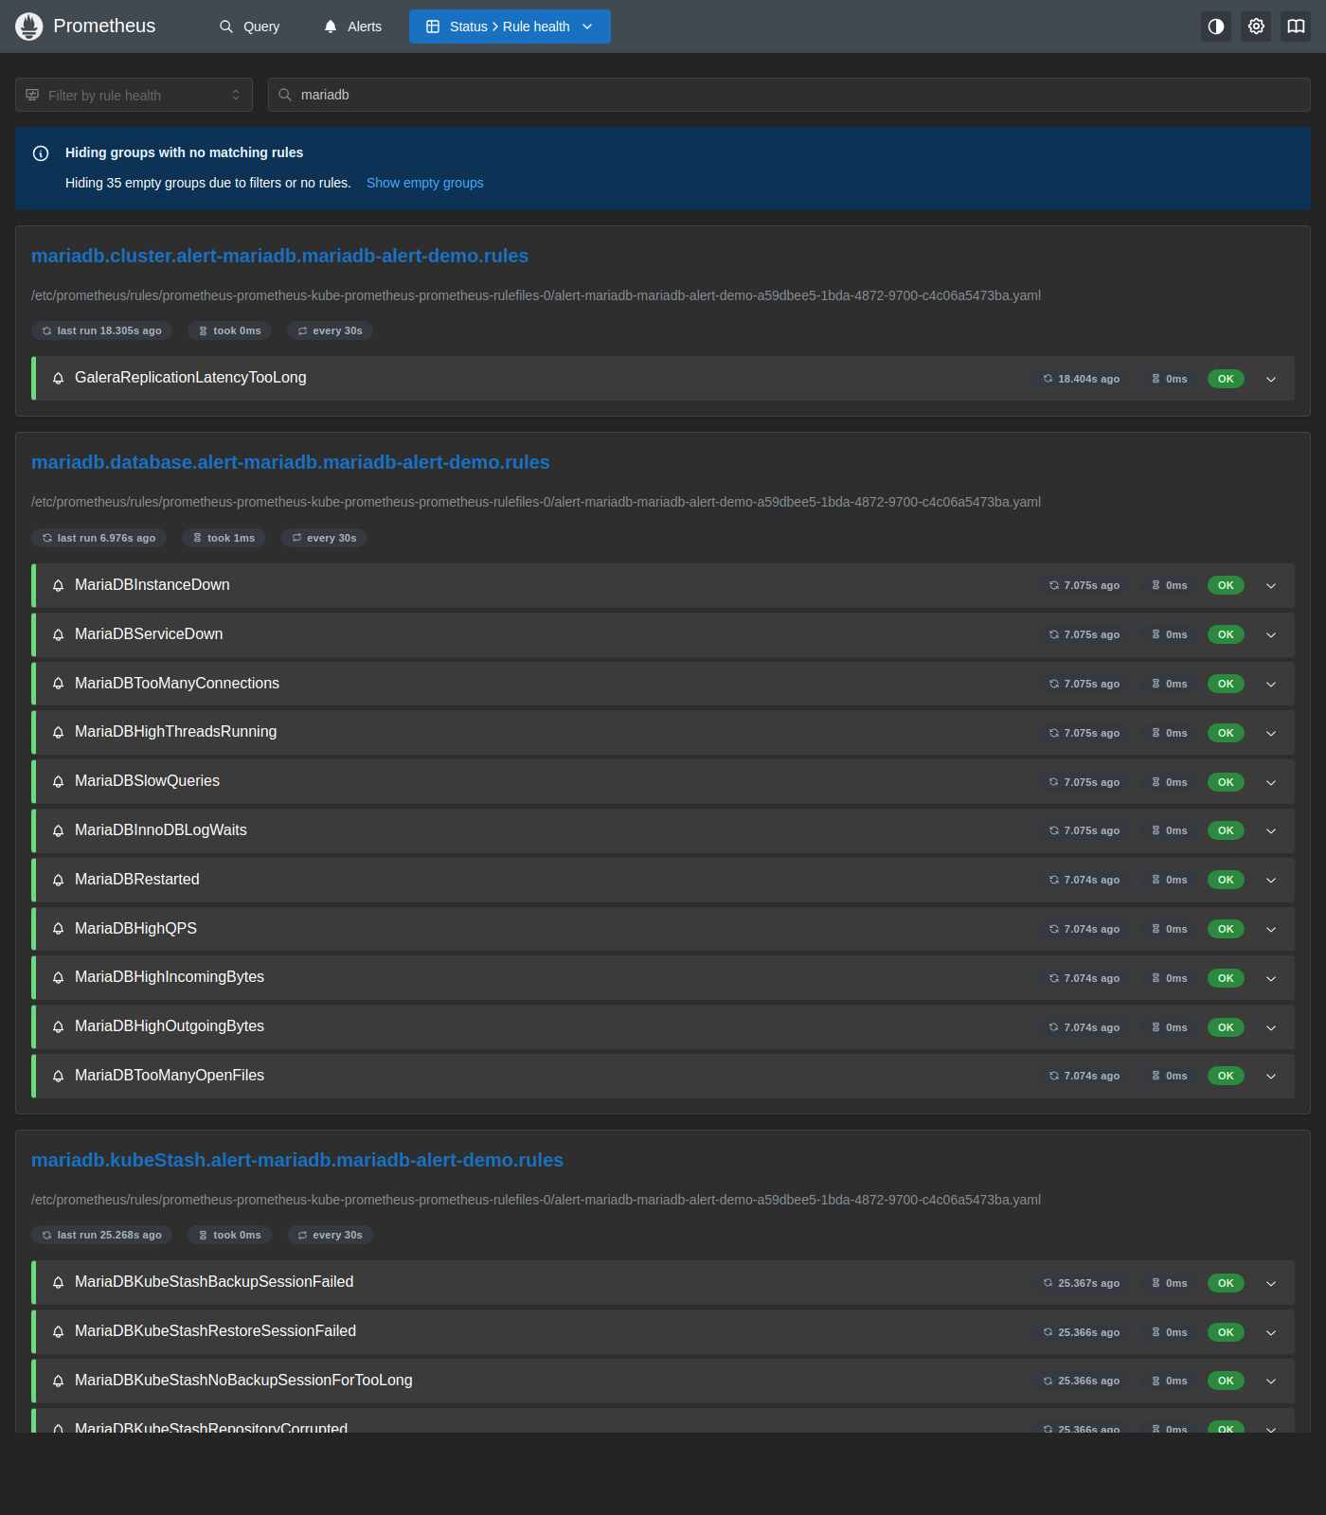Click the bell icon beside MariaDBHighQPS

tap(58, 930)
